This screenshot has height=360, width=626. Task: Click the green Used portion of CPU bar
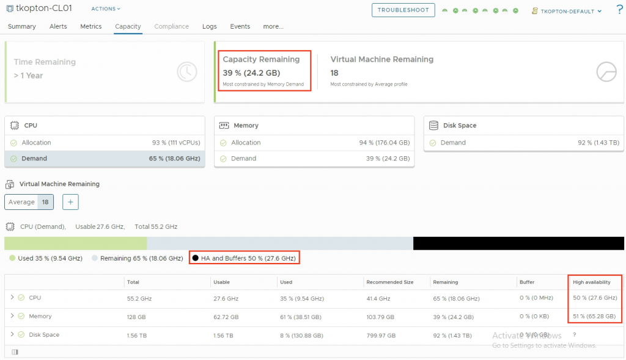[75, 243]
